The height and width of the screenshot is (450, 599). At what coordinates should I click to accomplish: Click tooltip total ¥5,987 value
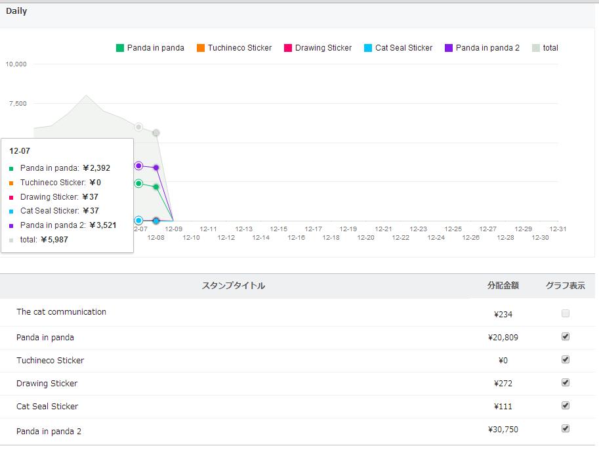(54, 240)
